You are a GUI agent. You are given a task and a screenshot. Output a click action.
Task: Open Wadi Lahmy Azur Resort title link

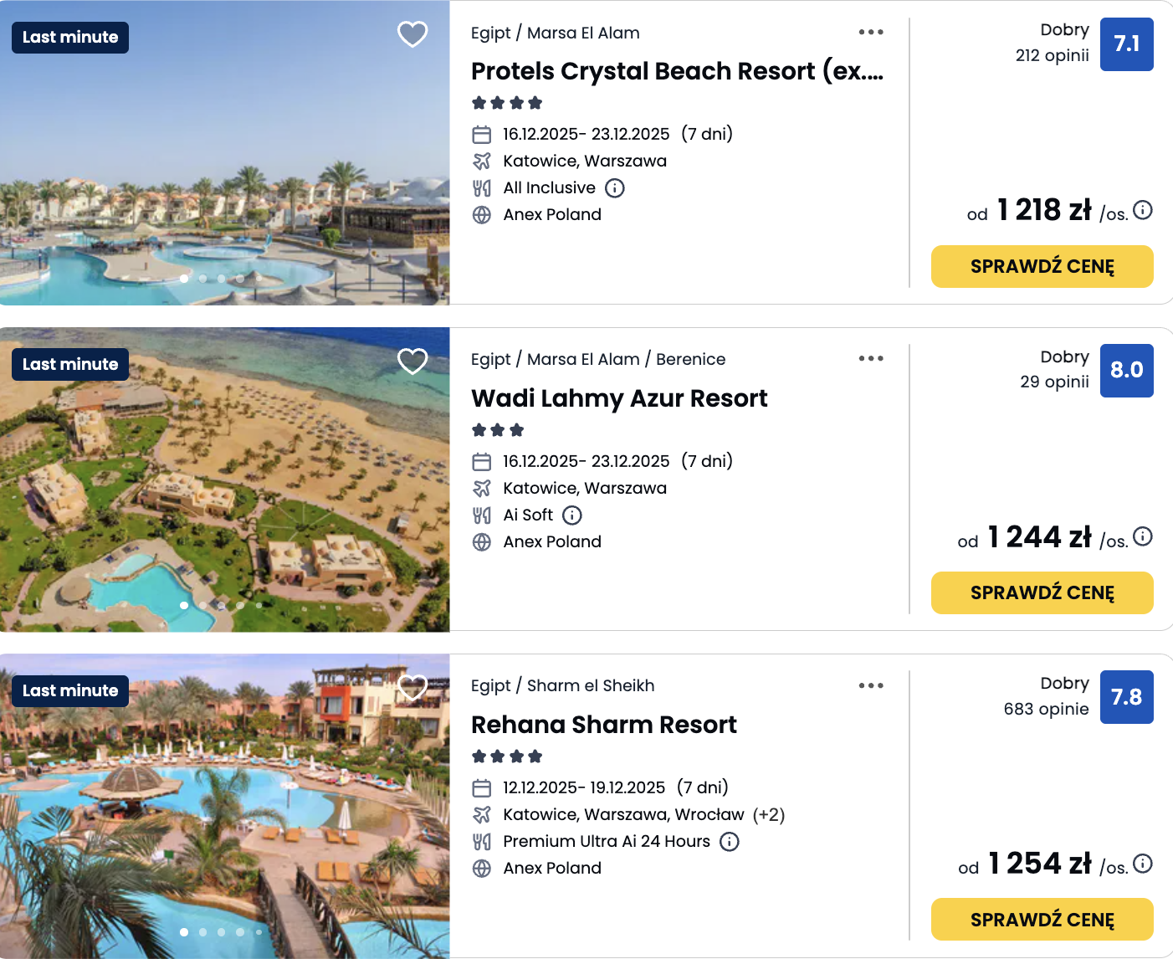(x=619, y=398)
